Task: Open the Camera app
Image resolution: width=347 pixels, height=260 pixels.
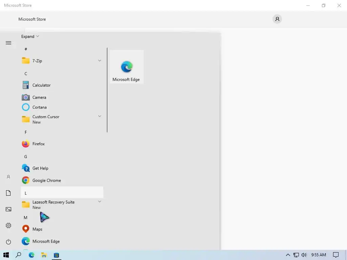Action: tap(62, 97)
